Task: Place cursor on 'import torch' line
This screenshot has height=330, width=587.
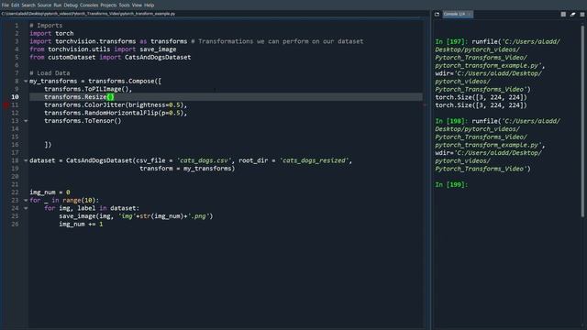Action: (x=51, y=33)
